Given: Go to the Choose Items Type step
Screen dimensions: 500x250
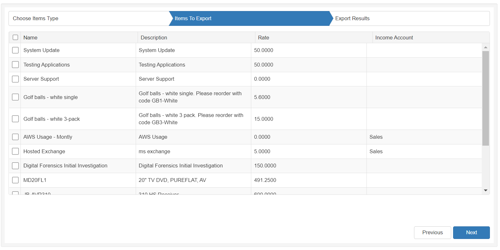Looking at the screenshot, I should 36,18.
